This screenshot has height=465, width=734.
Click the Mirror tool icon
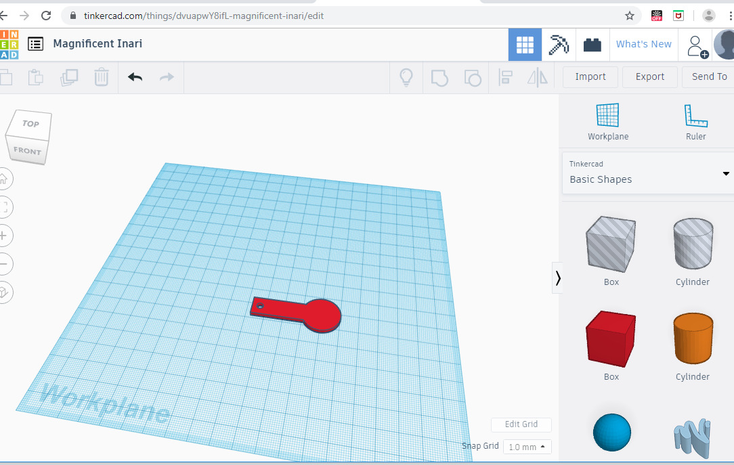pos(538,77)
